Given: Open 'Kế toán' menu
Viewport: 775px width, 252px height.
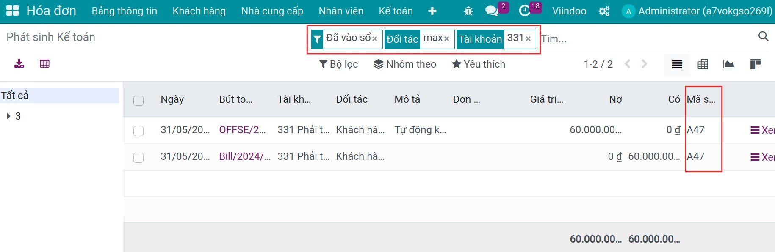Looking at the screenshot, I should 396,11.
